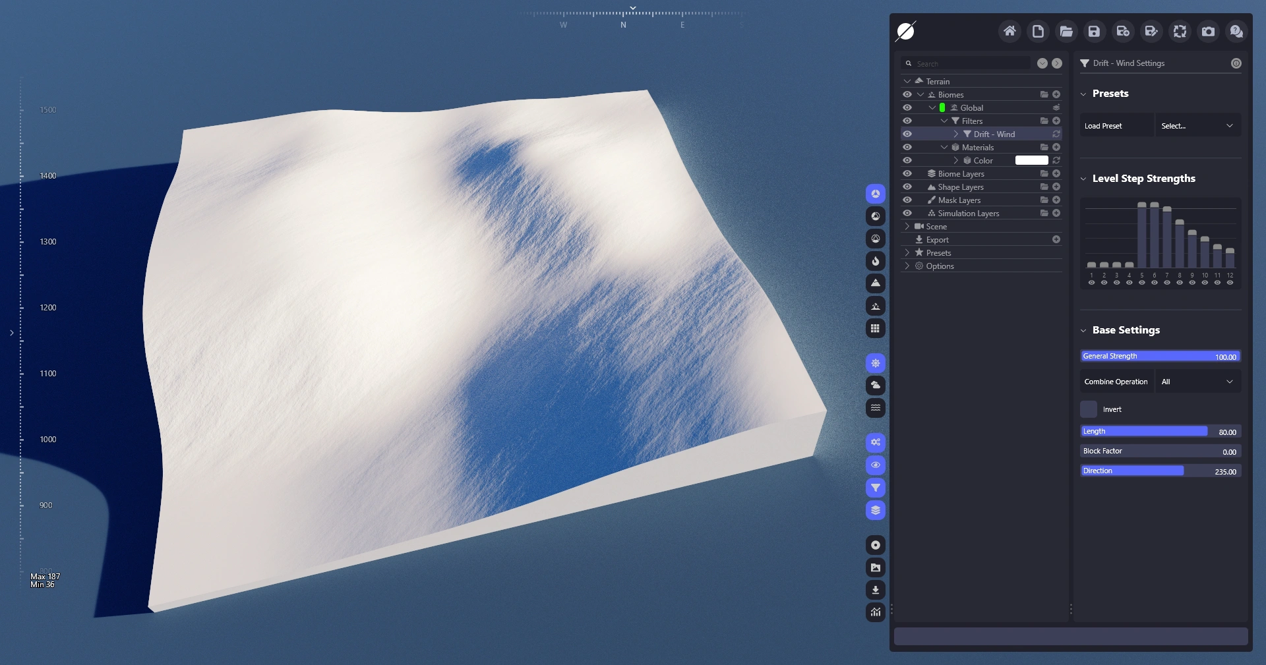Image resolution: width=1266 pixels, height=665 pixels.
Task: Toggle visibility of Shape Layers
Action: [907, 187]
